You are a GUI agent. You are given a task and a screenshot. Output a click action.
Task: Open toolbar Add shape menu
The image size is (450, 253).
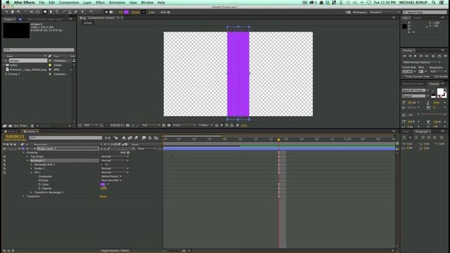pos(165,13)
